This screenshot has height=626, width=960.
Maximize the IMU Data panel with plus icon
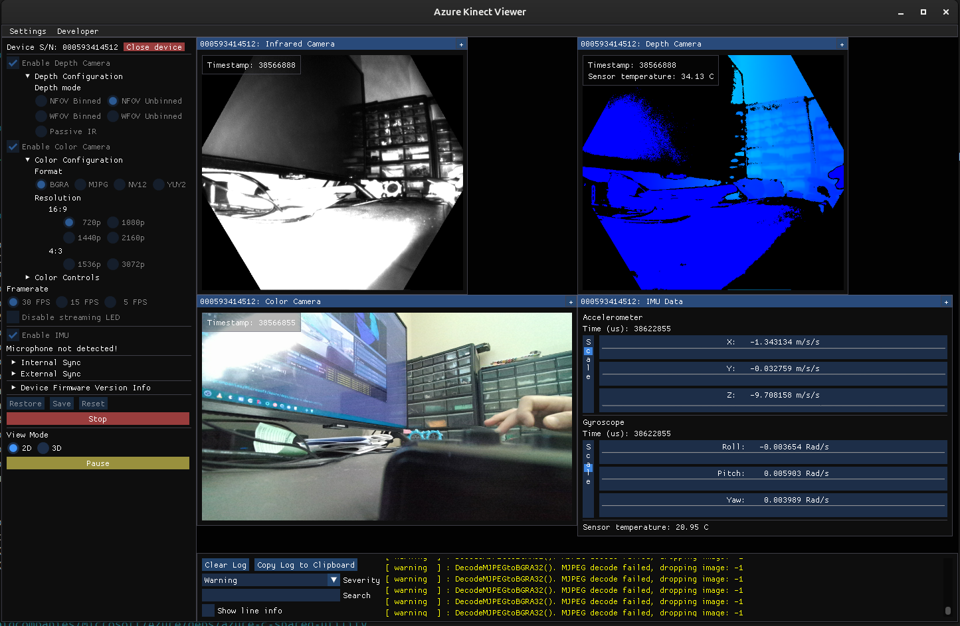[x=946, y=302]
